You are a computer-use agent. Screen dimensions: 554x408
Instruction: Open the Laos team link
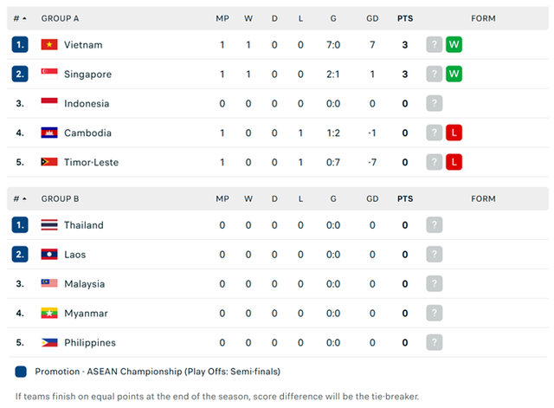click(75, 255)
